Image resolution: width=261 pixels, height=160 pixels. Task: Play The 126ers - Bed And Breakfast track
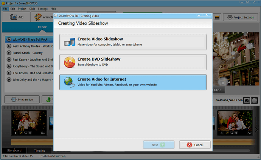point(9,73)
